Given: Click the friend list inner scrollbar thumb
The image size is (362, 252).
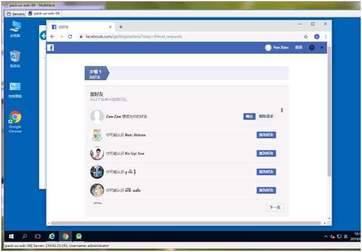Looking at the screenshot, I should (282, 110).
